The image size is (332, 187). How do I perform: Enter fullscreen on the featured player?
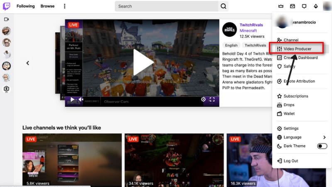click(212, 99)
